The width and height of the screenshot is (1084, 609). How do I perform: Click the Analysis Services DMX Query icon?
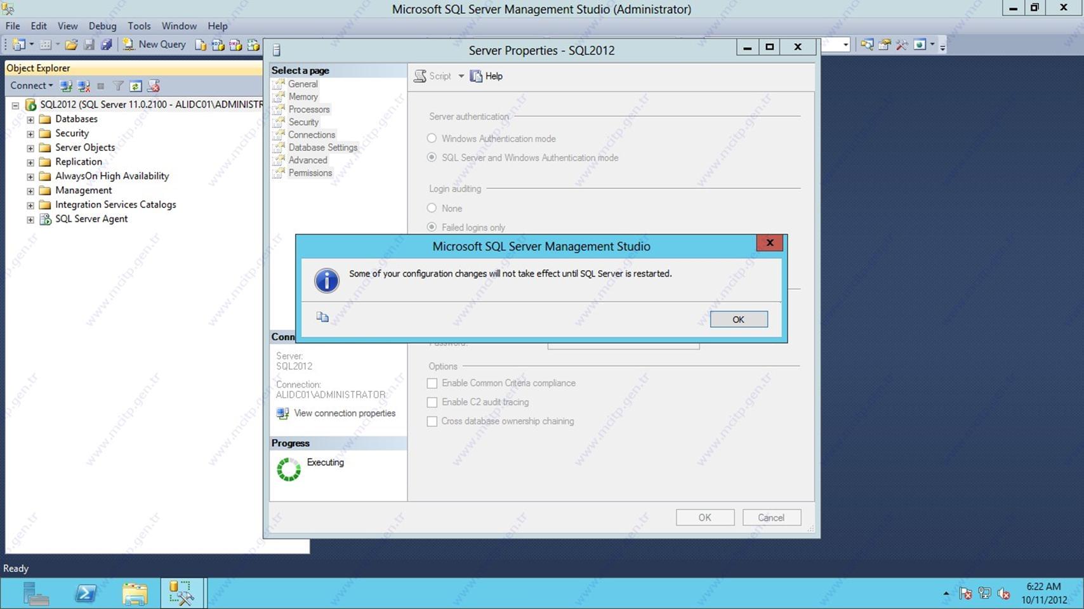(235, 44)
